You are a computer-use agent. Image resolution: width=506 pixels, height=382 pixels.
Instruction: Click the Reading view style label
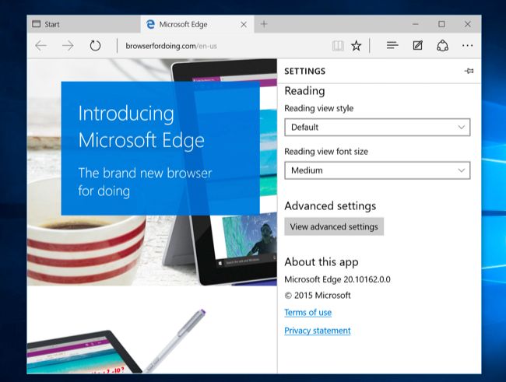click(x=319, y=108)
